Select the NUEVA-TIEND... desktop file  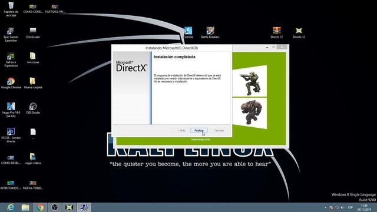[33, 185]
